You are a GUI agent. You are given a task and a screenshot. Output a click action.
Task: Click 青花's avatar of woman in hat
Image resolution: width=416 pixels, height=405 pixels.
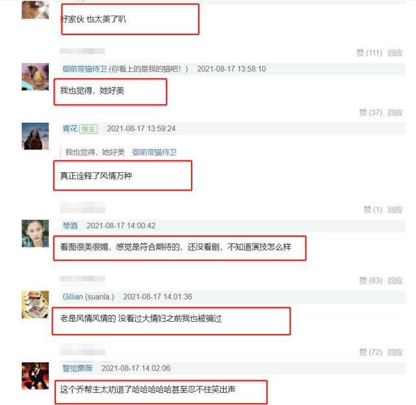(35, 136)
